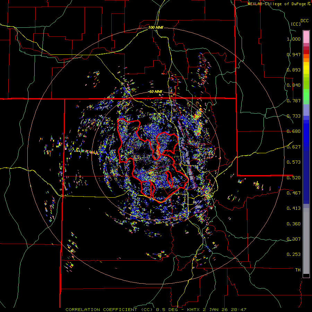Click the 20:47 timestamp
Viewport: 312px width, 312px height.
(239, 310)
